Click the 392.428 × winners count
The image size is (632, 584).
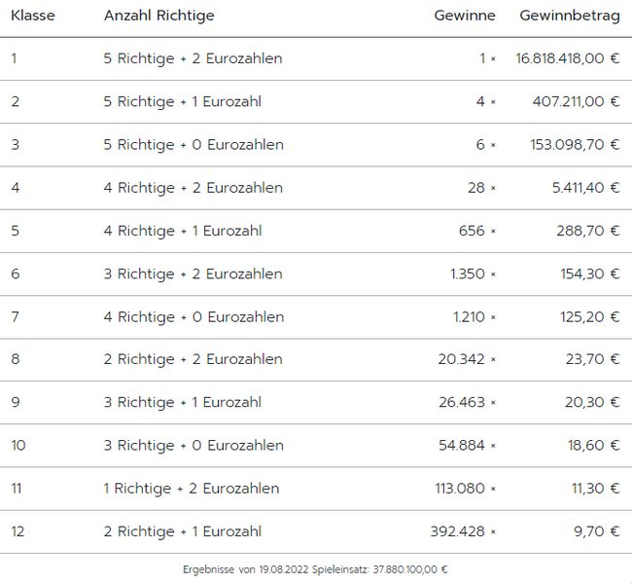pos(463,531)
